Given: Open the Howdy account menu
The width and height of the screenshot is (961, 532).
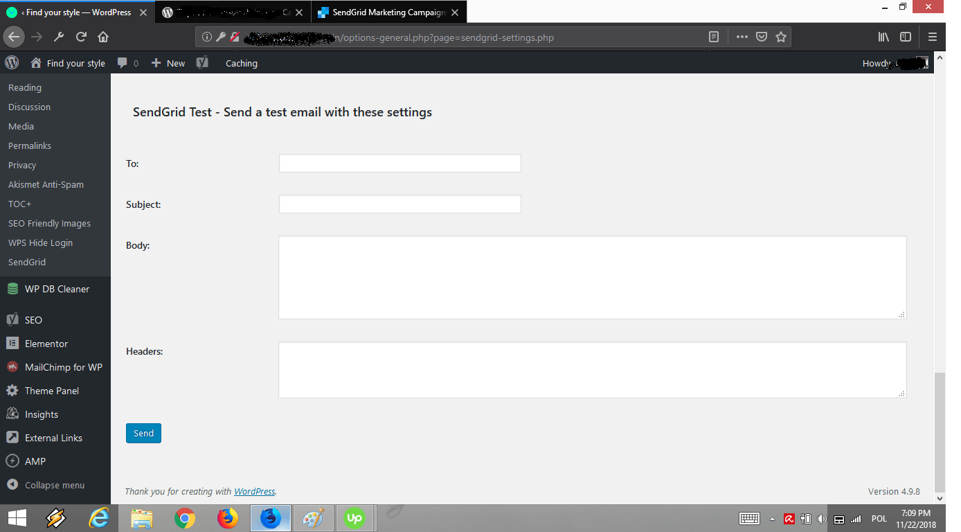Looking at the screenshot, I should [895, 63].
